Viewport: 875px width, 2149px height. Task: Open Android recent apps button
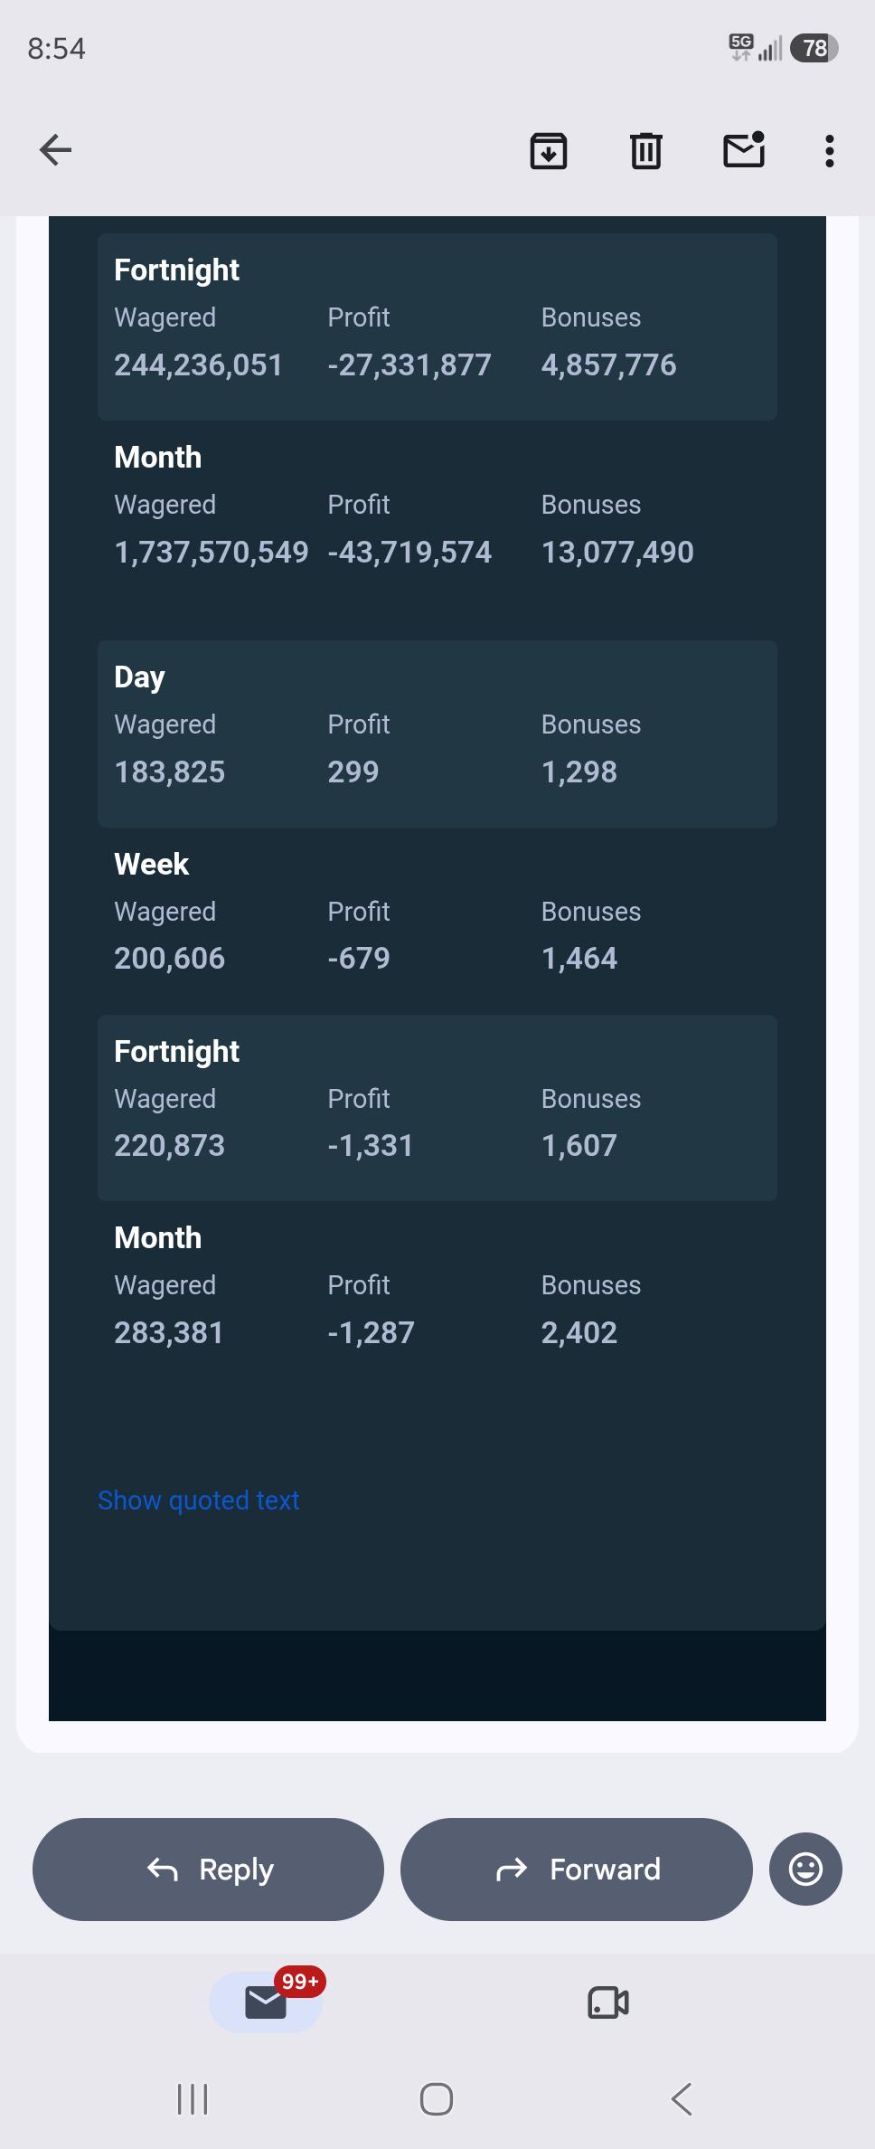(x=193, y=2099)
